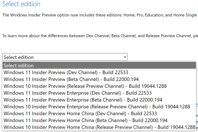The image size is (198, 132).
Task: Pick Windows 10 Enterprise (Release Preview Channel) Build 19044.1288
Action: pos(99,107)
